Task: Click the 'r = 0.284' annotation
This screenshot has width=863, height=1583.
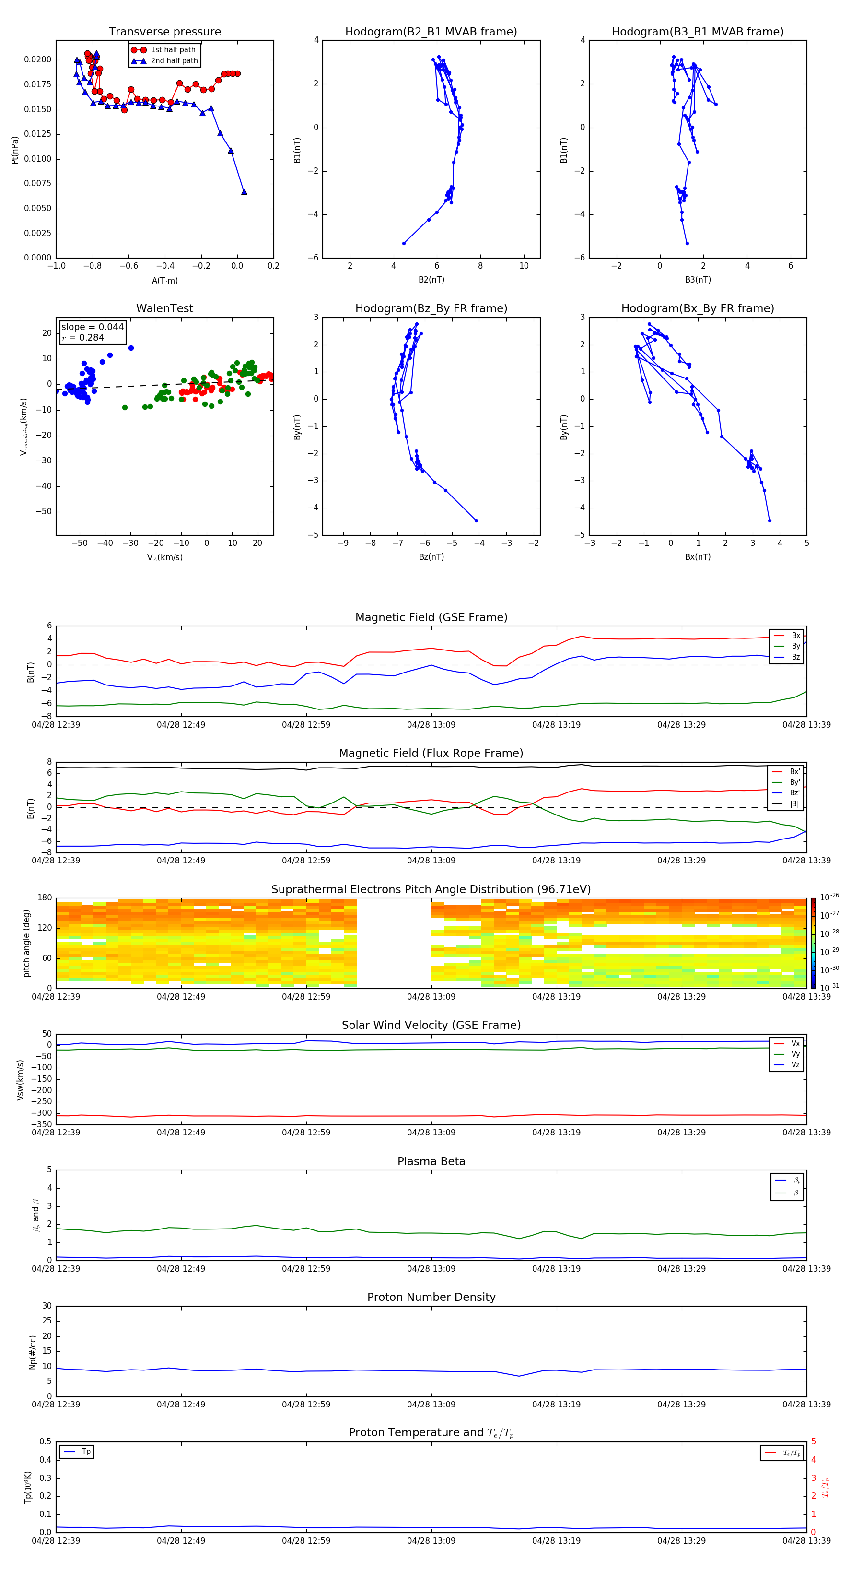Action: (83, 338)
